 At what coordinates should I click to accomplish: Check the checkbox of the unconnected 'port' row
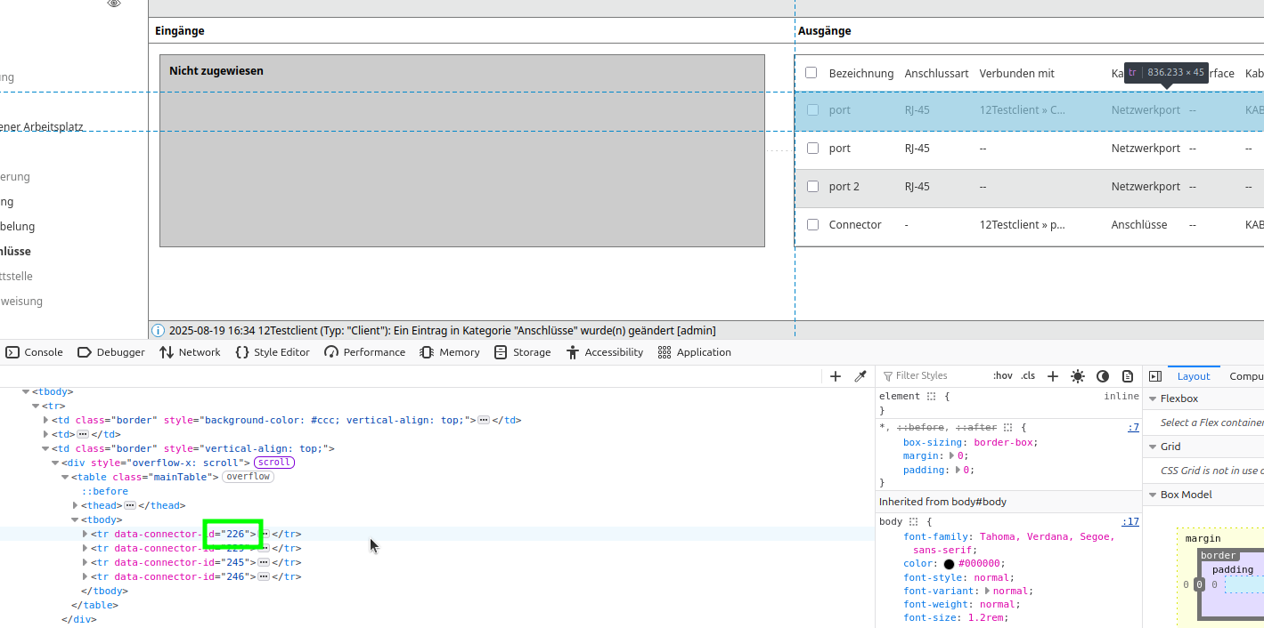(x=812, y=149)
